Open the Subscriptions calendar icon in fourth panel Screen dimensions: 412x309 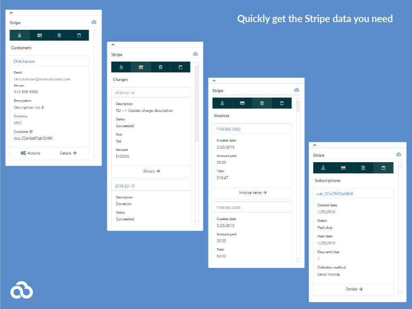tap(383, 168)
